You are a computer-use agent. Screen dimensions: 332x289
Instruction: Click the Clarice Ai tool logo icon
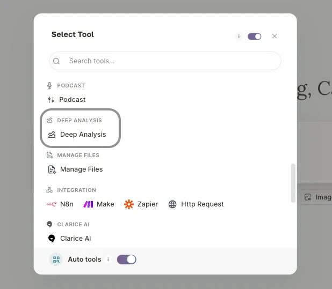(x=52, y=238)
